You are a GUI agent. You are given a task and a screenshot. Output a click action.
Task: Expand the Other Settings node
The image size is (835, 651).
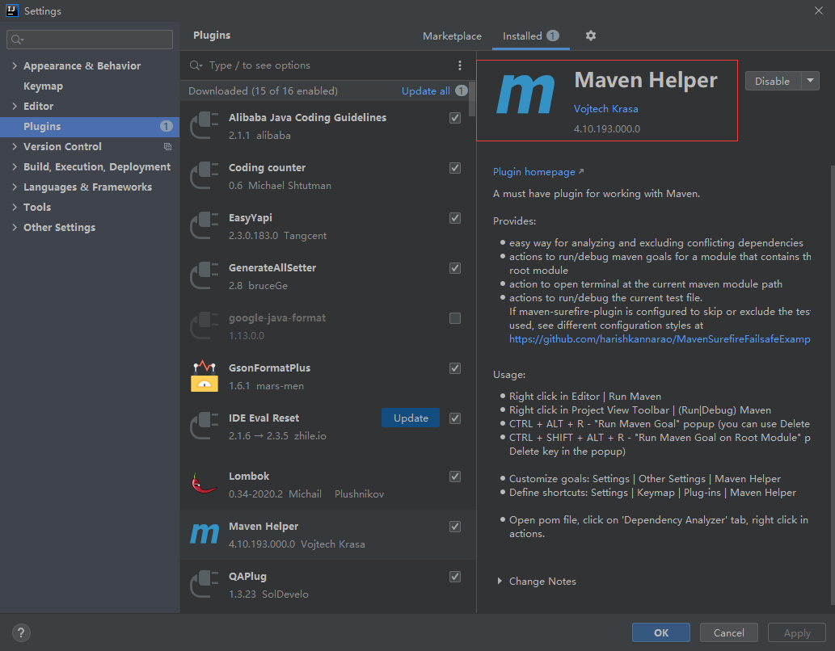click(x=15, y=227)
